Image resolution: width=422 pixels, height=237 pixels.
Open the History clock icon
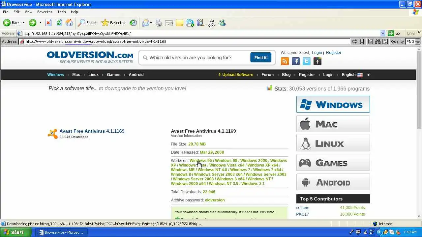pyautogui.click(x=133, y=23)
